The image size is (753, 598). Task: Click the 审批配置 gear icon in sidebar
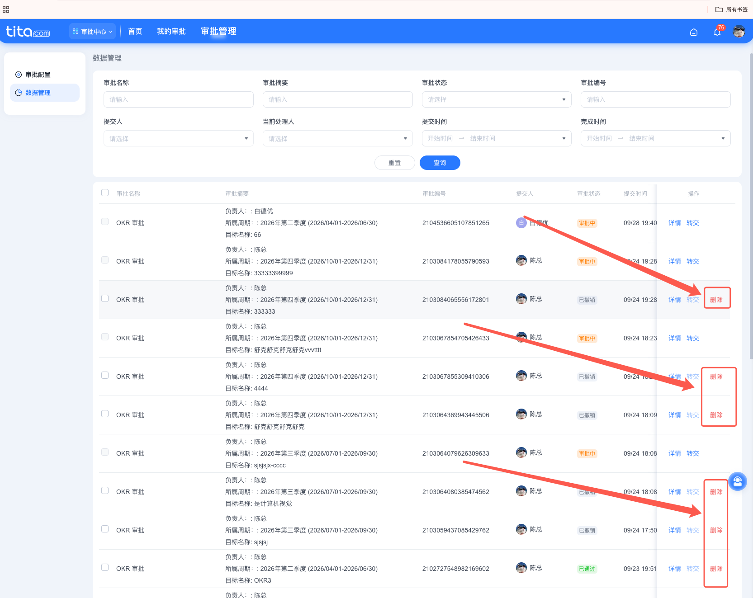[19, 75]
